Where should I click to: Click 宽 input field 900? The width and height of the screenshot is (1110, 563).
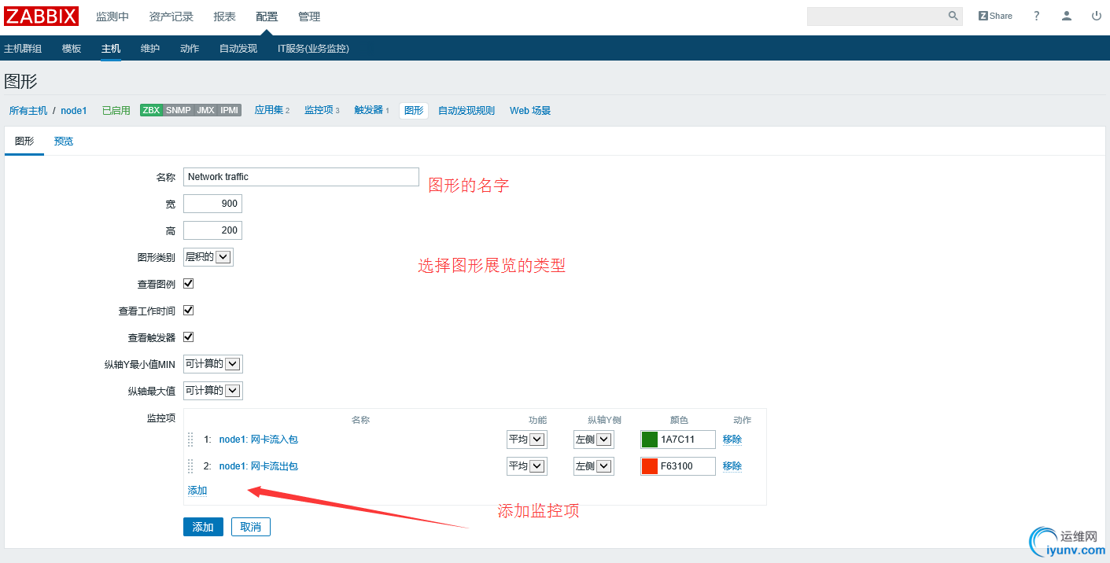212,204
